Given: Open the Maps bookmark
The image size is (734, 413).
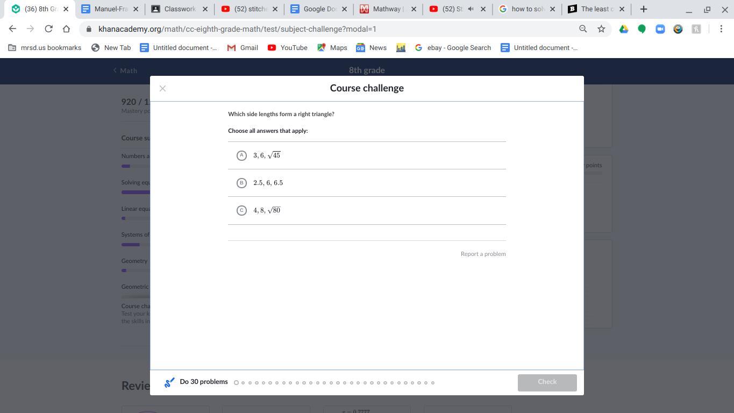Looking at the screenshot, I should click(332, 48).
